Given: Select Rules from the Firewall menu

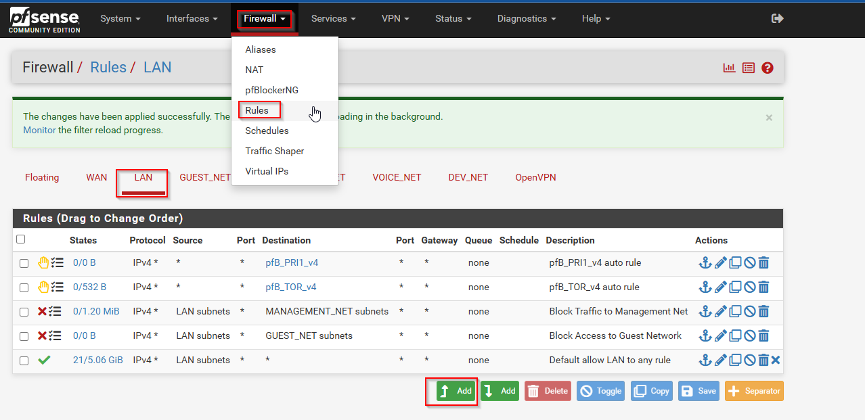Looking at the screenshot, I should pos(257,110).
